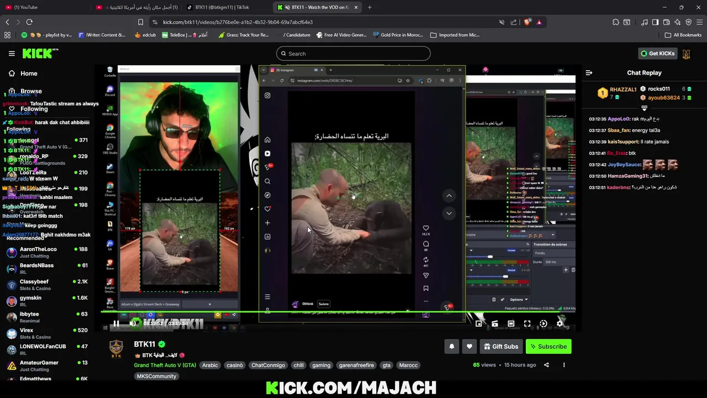The height and width of the screenshot is (398, 707).
Task: Open the Brave VPN shield icon
Action: pos(688,22)
